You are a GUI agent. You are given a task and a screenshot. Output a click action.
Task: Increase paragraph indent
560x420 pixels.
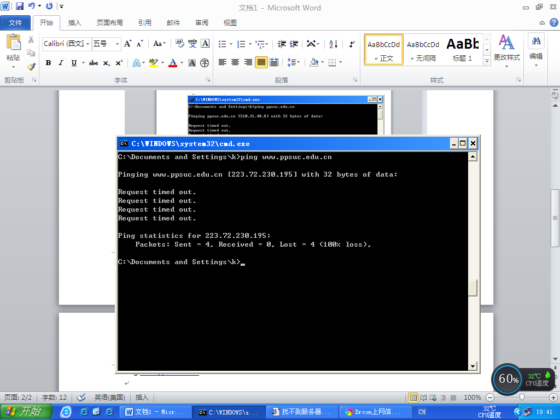pos(294,44)
